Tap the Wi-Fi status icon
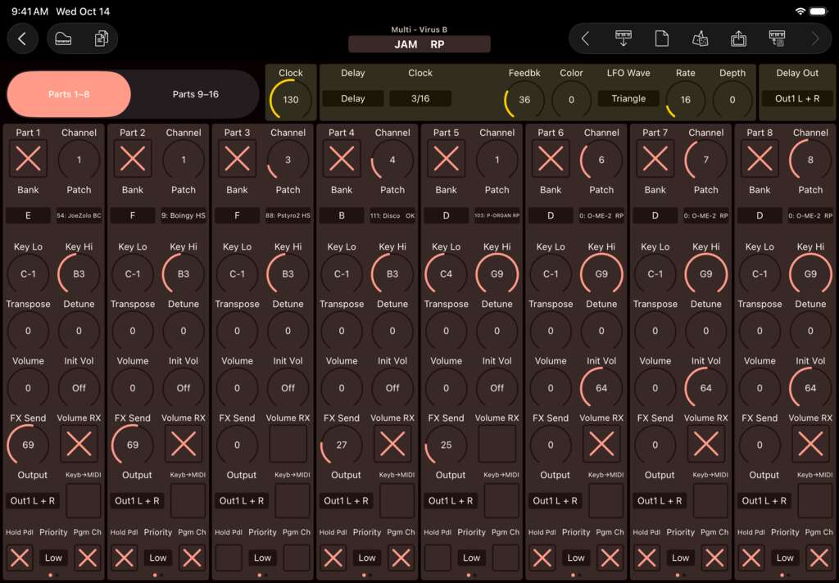The width and height of the screenshot is (839, 583). 800,11
